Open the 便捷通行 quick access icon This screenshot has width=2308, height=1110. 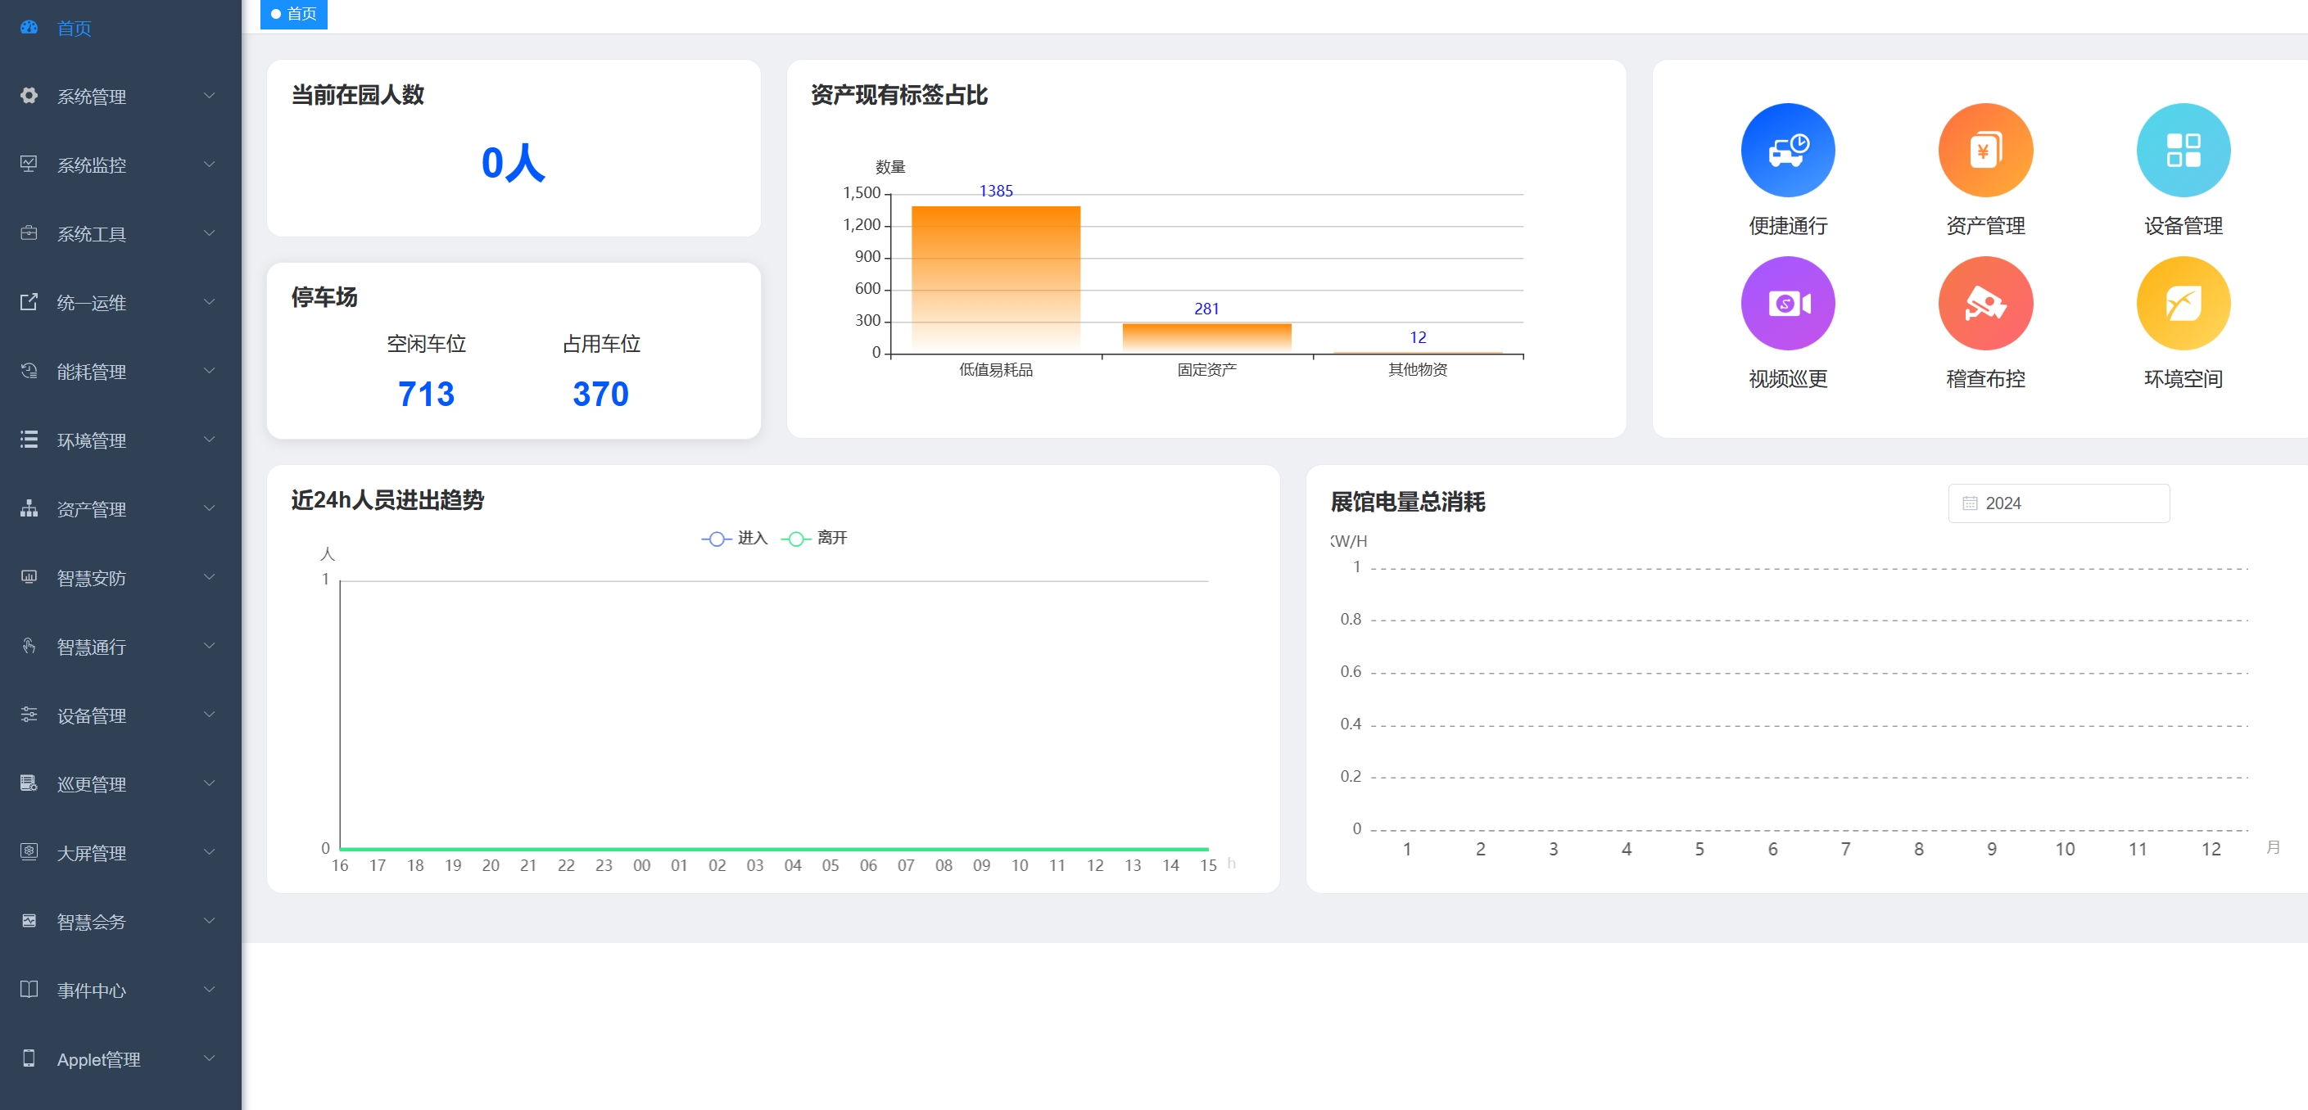click(x=1787, y=150)
